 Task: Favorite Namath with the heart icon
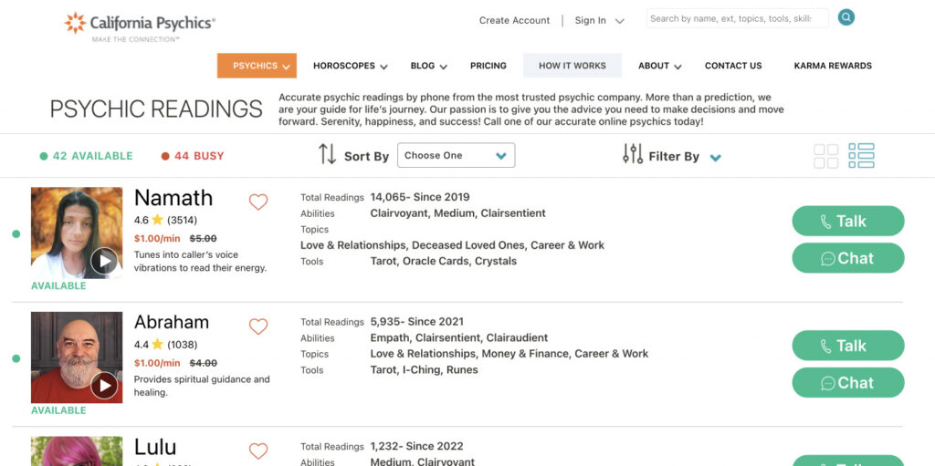[x=258, y=202]
